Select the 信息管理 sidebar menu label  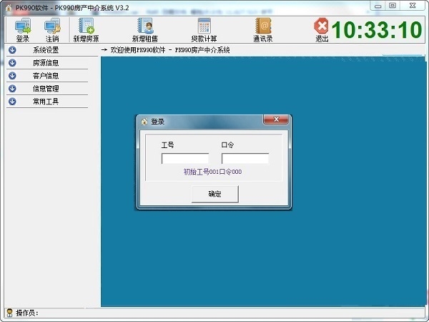(x=46, y=89)
